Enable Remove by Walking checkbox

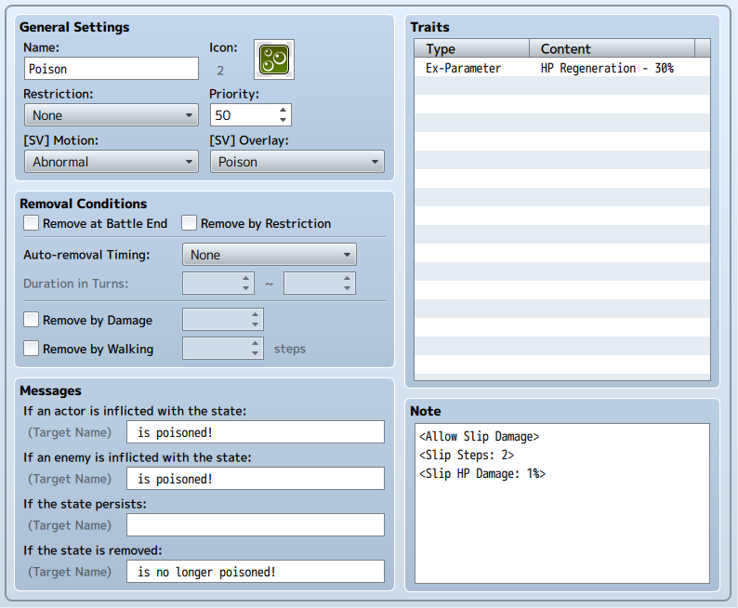32,349
